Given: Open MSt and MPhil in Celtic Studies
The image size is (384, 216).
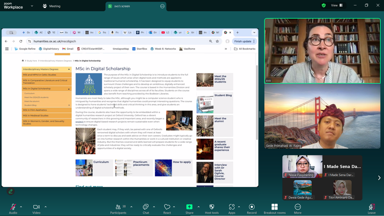Looking at the screenshot, I should [x=47, y=75].
